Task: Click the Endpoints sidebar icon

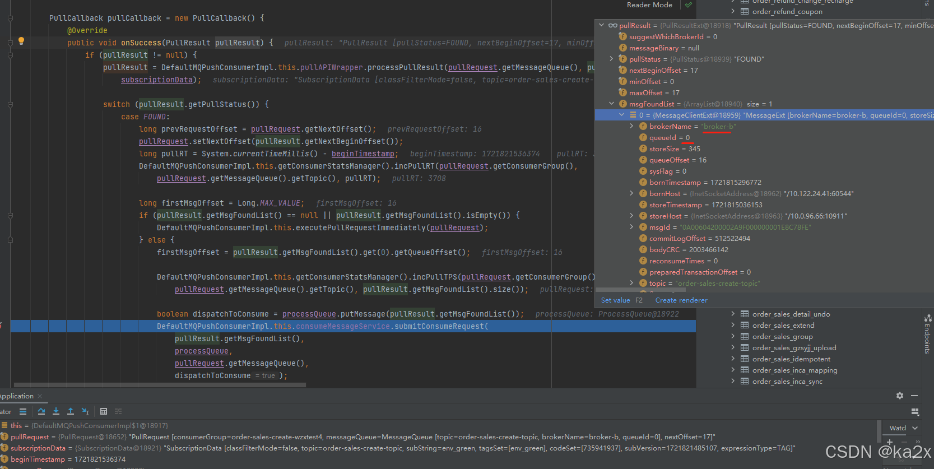Action: tap(927, 318)
